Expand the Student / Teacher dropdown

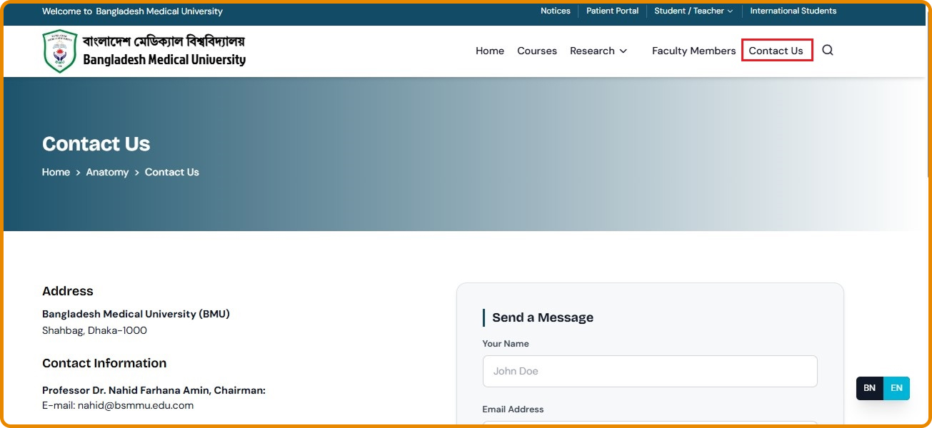coord(693,11)
